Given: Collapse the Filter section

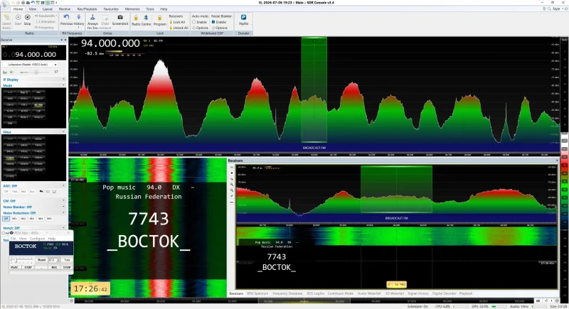Looking at the screenshot, I should [x=63, y=132].
